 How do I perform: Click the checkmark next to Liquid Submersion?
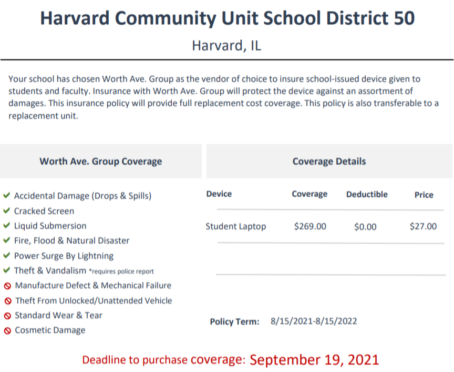pyautogui.click(x=7, y=225)
